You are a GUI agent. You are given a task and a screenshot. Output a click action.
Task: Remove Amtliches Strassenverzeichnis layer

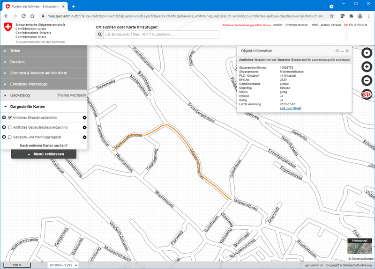click(4, 117)
